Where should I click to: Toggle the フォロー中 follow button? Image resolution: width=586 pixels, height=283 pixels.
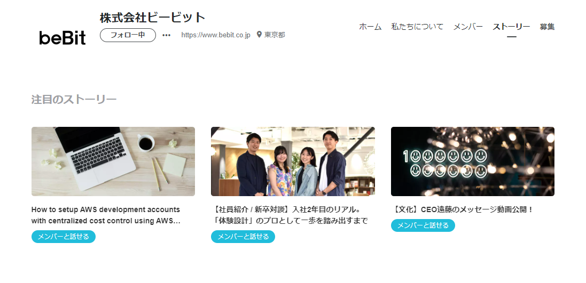pos(128,35)
